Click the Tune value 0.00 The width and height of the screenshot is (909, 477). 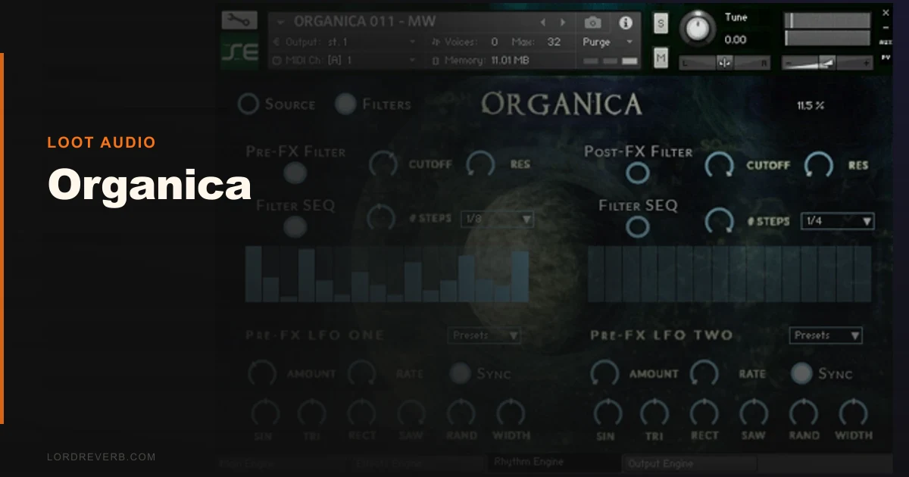click(x=735, y=40)
